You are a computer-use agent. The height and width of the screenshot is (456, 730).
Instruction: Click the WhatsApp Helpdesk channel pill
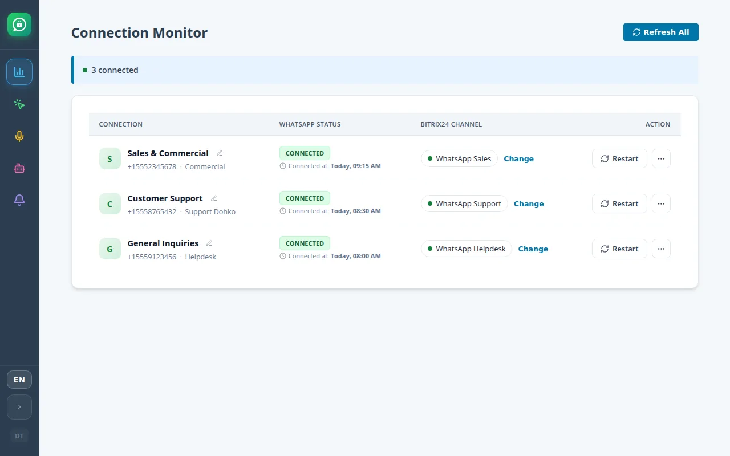click(467, 249)
